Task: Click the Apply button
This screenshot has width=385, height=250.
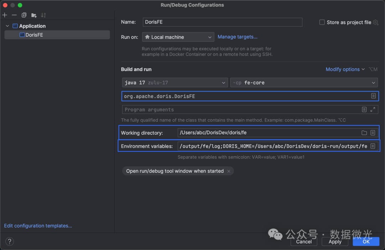Action: point(335,241)
